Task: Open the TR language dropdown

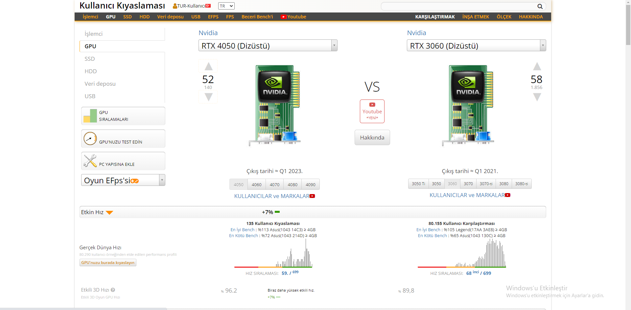Action: 226,6
